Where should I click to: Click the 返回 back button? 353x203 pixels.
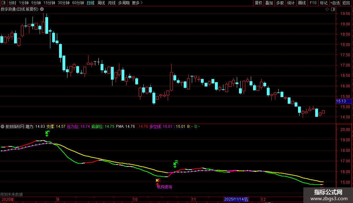click(x=346, y=3)
